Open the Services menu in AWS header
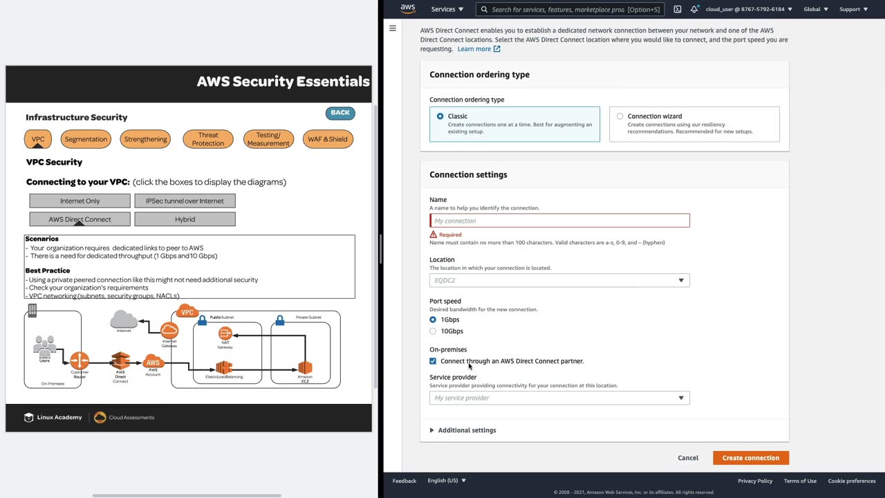 pyautogui.click(x=447, y=10)
